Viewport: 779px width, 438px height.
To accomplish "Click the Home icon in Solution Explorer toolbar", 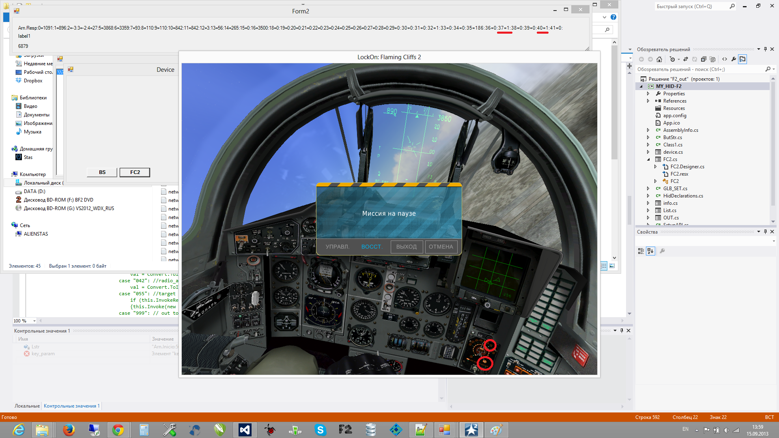I will coord(659,59).
